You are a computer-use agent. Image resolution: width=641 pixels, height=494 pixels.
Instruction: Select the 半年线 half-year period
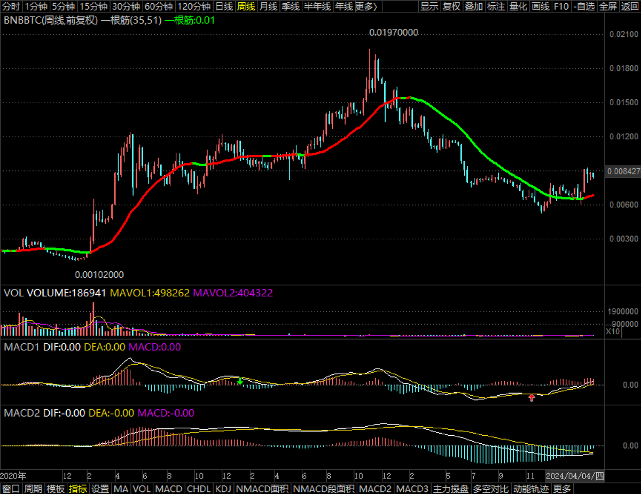[317, 7]
